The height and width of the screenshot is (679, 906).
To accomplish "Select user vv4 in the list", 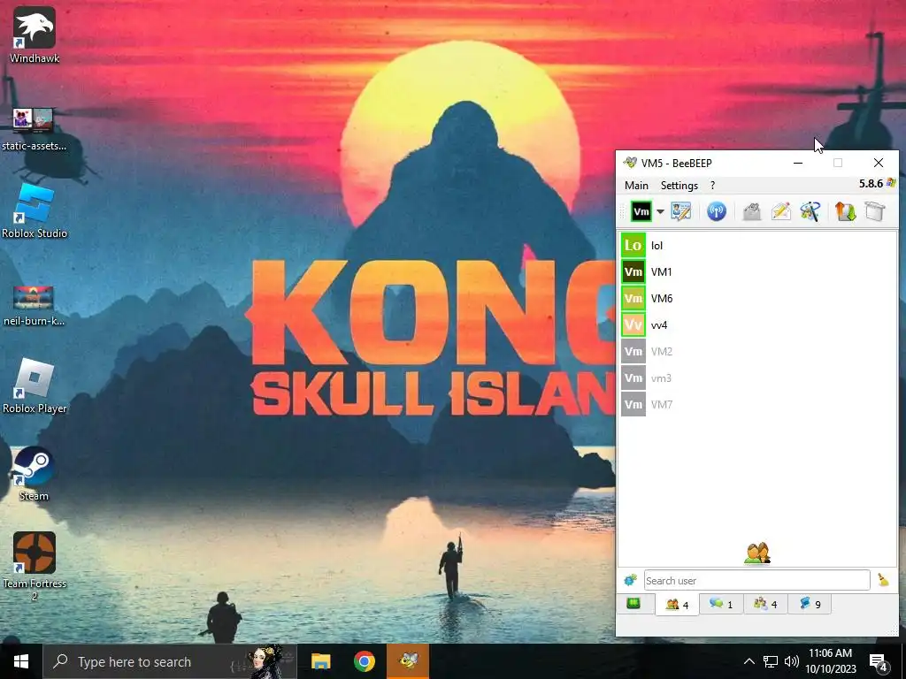I will 757,325.
